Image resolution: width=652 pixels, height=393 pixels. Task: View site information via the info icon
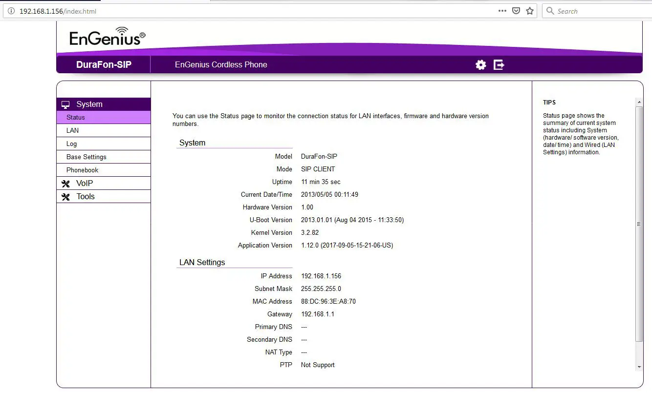(11, 10)
